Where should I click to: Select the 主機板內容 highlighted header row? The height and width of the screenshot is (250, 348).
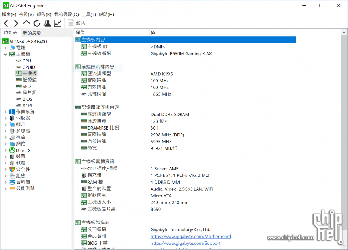tap(185, 40)
